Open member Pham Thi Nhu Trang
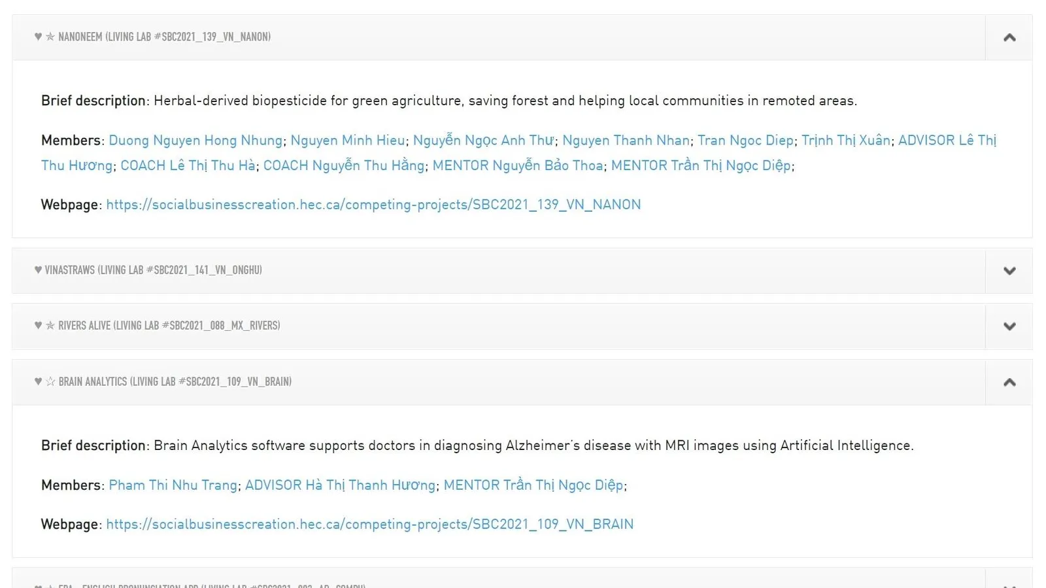This screenshot has width=1046, height=588. (x=173, y=485)
